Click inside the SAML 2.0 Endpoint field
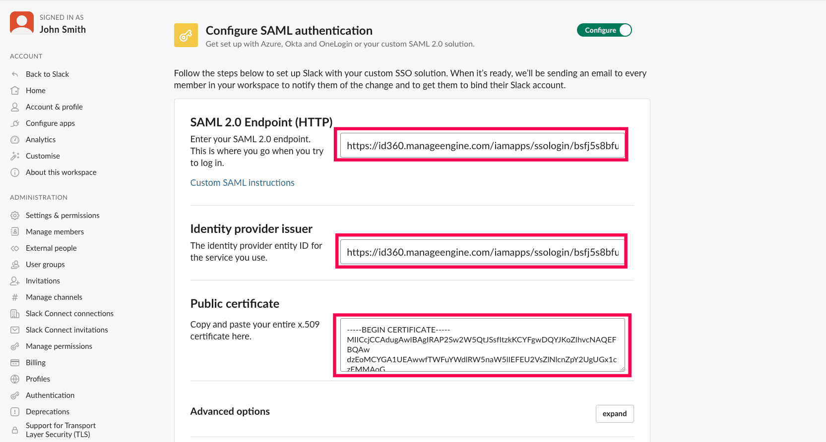 point(481,145)
